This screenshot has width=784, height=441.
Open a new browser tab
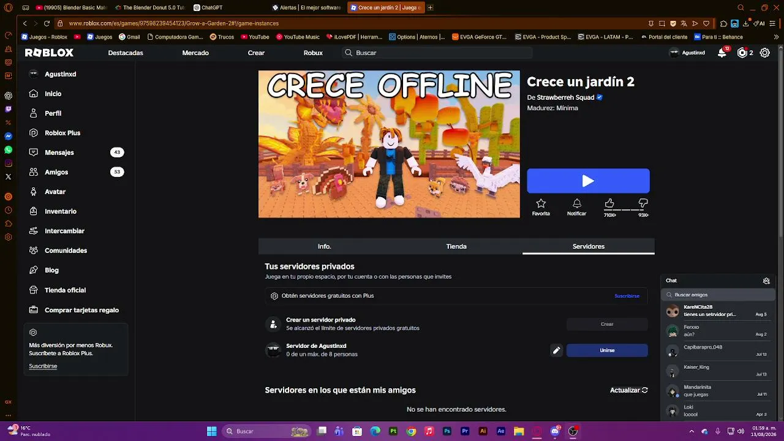pyautogui.click(x=431, y=7)
